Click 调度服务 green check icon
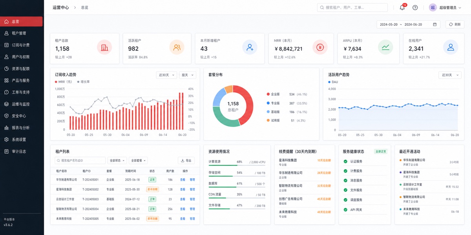 (345, 200)
